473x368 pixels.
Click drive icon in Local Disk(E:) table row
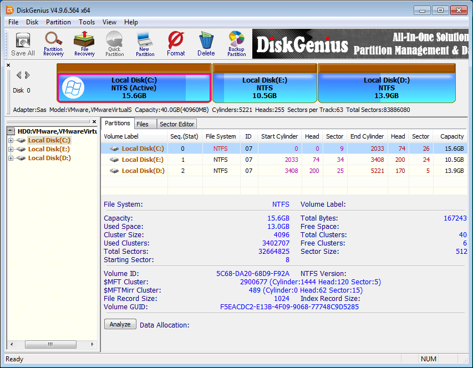click(114, 160)
